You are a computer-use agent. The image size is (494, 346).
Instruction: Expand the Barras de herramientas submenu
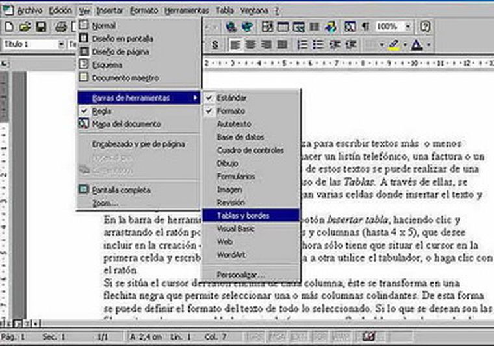click(x=139, y=98)
